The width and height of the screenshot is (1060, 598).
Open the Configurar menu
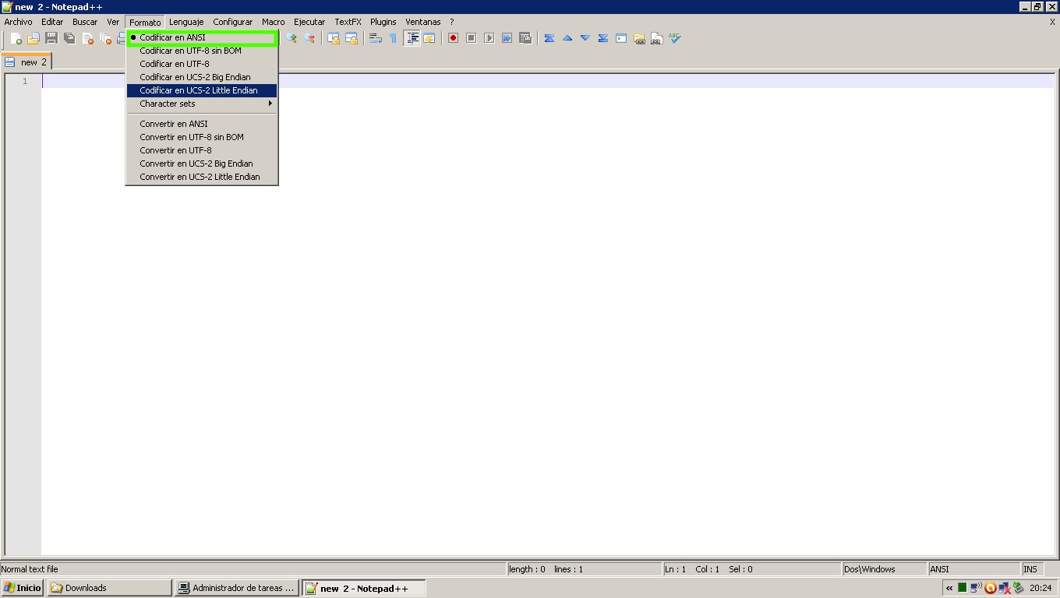tap(233, 22)
